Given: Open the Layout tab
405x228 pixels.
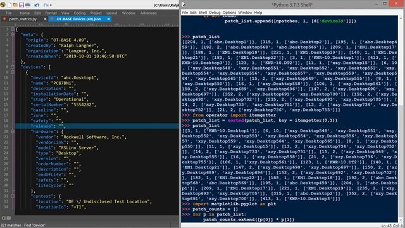Looking at the screenshot, I should (111, 13).
